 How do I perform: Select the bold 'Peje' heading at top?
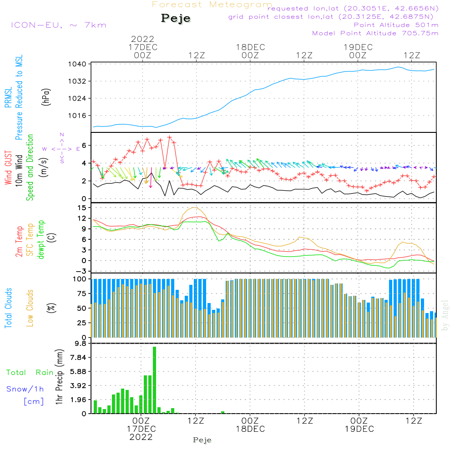176,18
